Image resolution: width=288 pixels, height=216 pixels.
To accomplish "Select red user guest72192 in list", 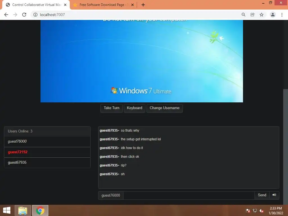I will [47, 152].
